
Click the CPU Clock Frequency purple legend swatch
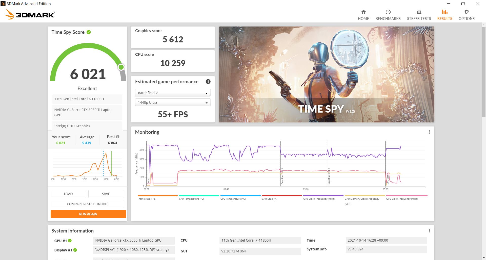pyautogui.click(x=323, y=195)
